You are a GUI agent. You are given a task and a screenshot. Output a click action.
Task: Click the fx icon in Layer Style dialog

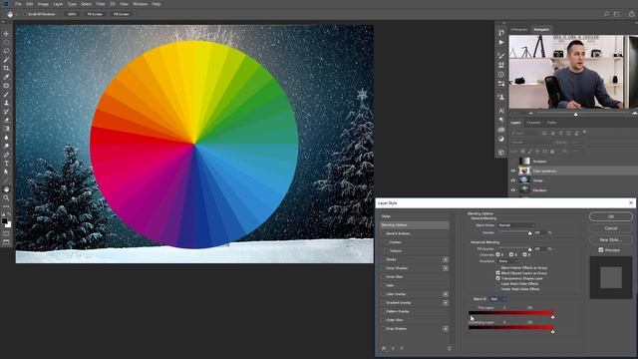coord(384,348)
